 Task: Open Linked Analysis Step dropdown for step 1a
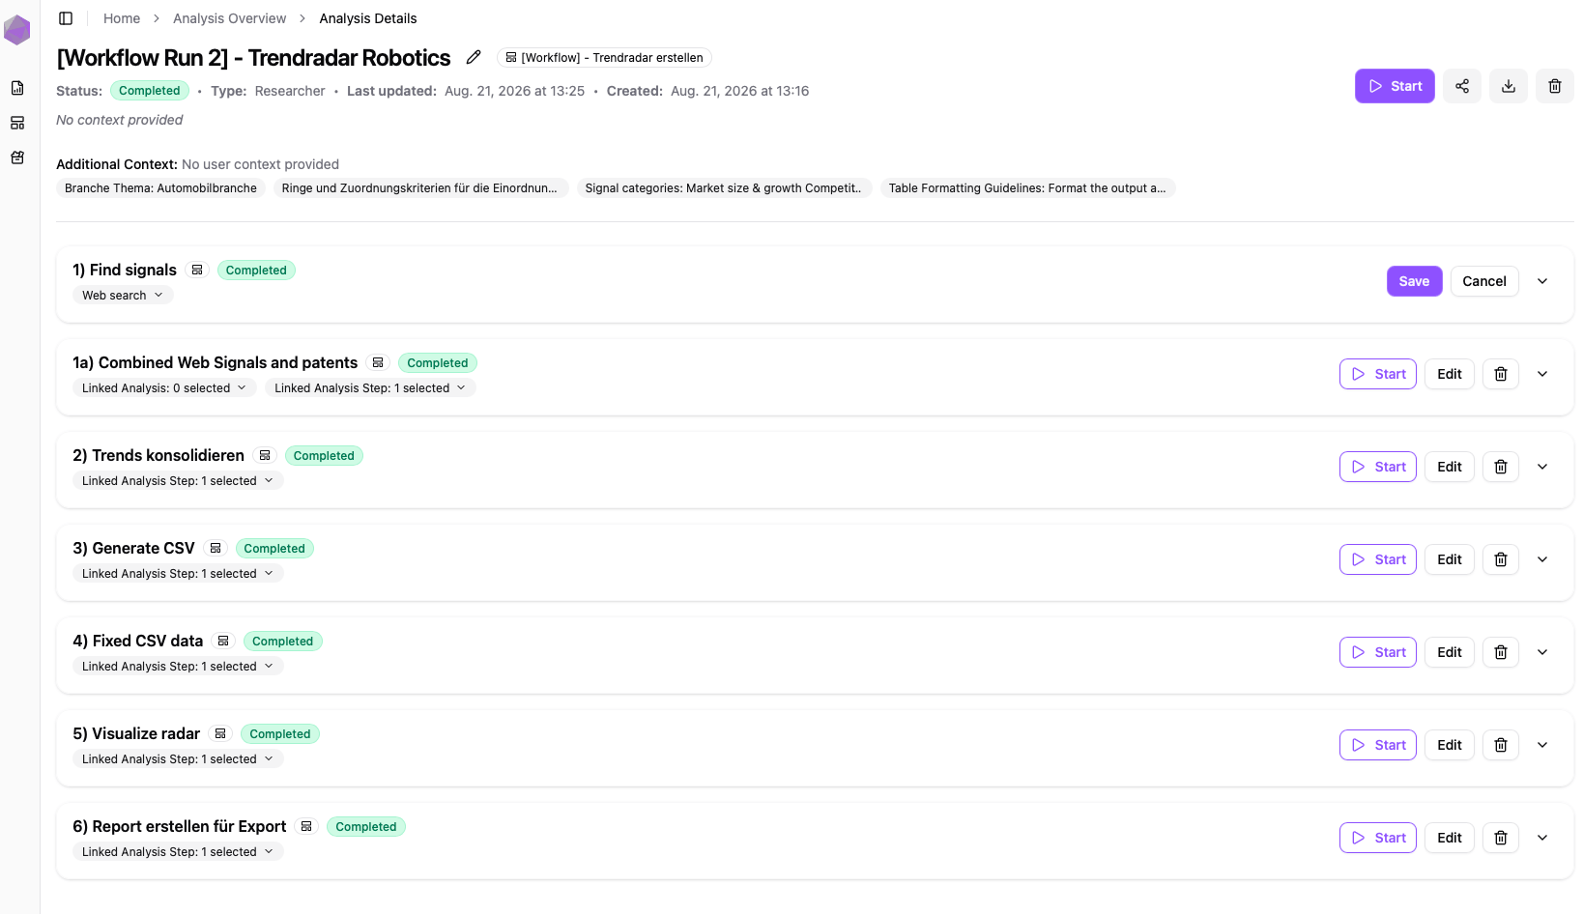(x=370, y=388)
